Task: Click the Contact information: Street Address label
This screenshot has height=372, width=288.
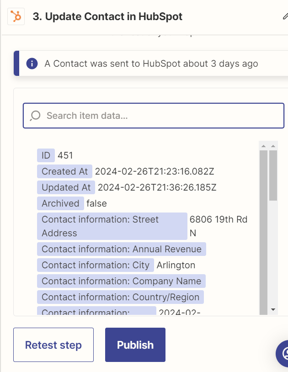Action: [112, 226]
